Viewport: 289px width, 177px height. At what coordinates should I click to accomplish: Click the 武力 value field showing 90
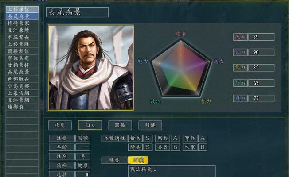pyautogui.click(x=262, y=52)
